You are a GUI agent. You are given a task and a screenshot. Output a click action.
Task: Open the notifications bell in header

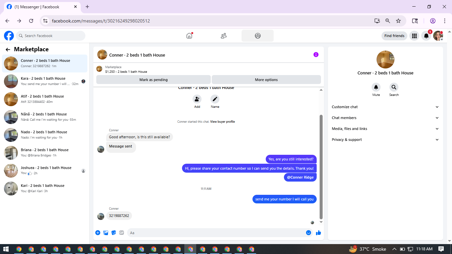pyautogui.click(x=427, y=36)
